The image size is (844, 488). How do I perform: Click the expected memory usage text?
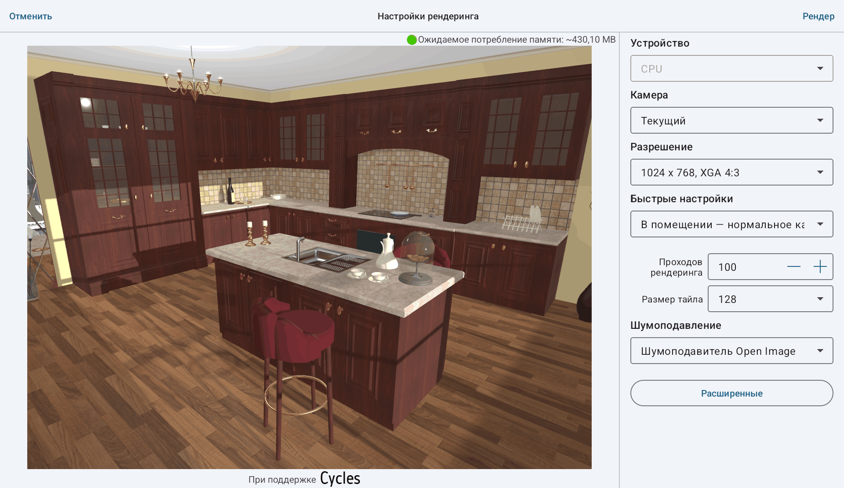517,40
